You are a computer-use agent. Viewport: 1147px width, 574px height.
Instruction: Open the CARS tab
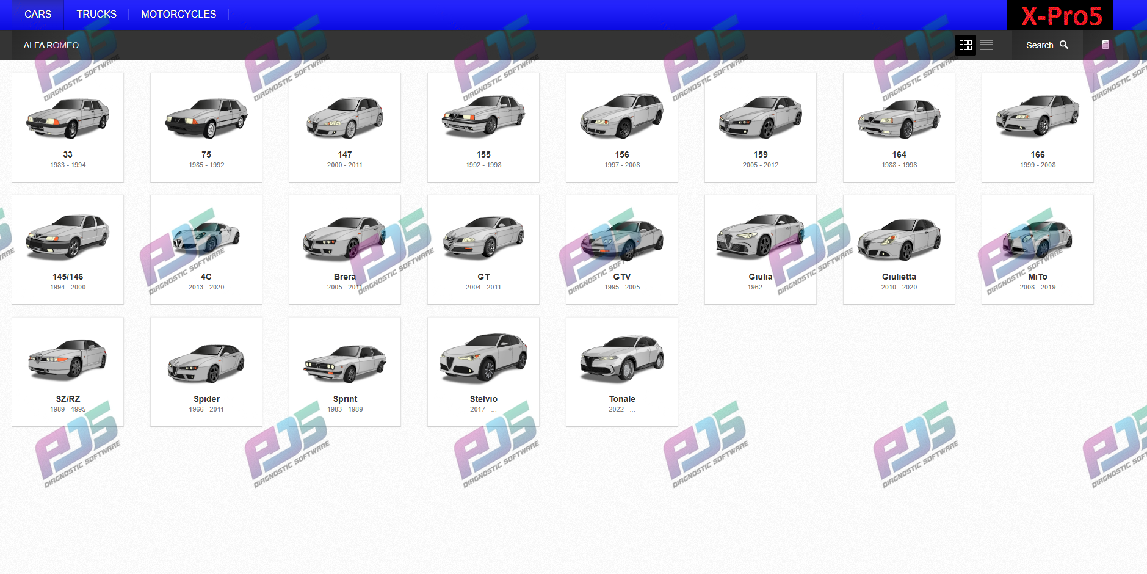pos(38,14)
